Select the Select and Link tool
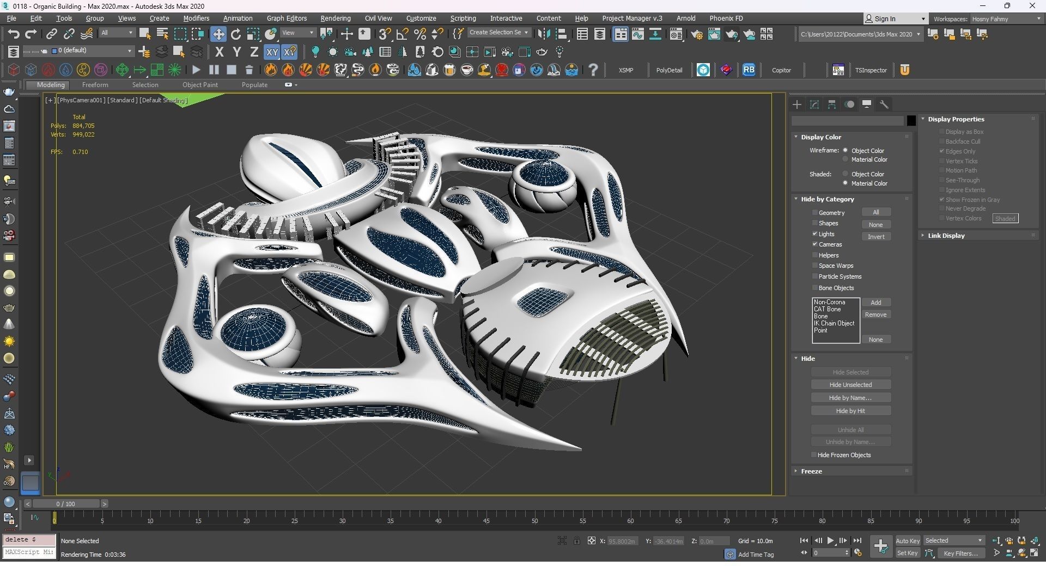The height and width of the screenshot is (566, 1046). [51, 34]
